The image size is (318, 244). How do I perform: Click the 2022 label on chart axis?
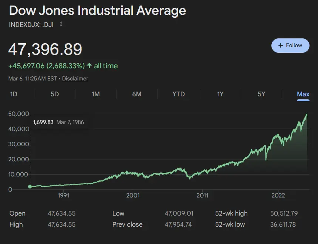278,195
